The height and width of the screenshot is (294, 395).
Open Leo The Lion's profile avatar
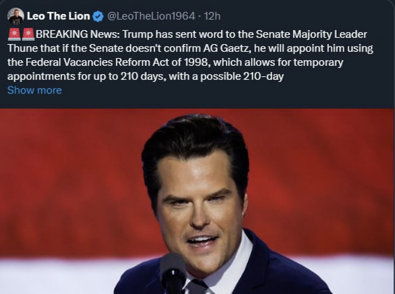16,16
